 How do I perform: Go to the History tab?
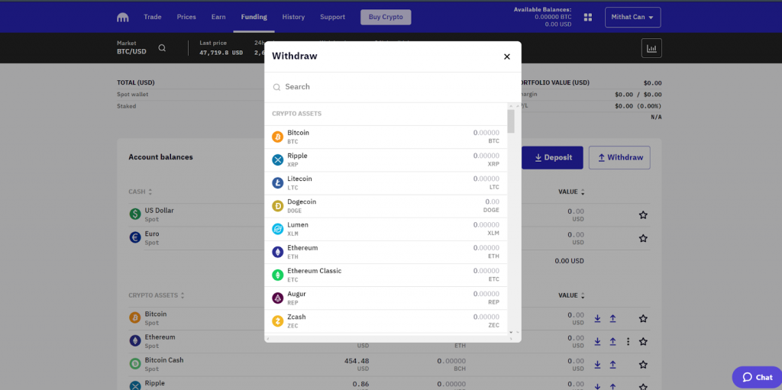pyautogui.click(x=293, y=17)
